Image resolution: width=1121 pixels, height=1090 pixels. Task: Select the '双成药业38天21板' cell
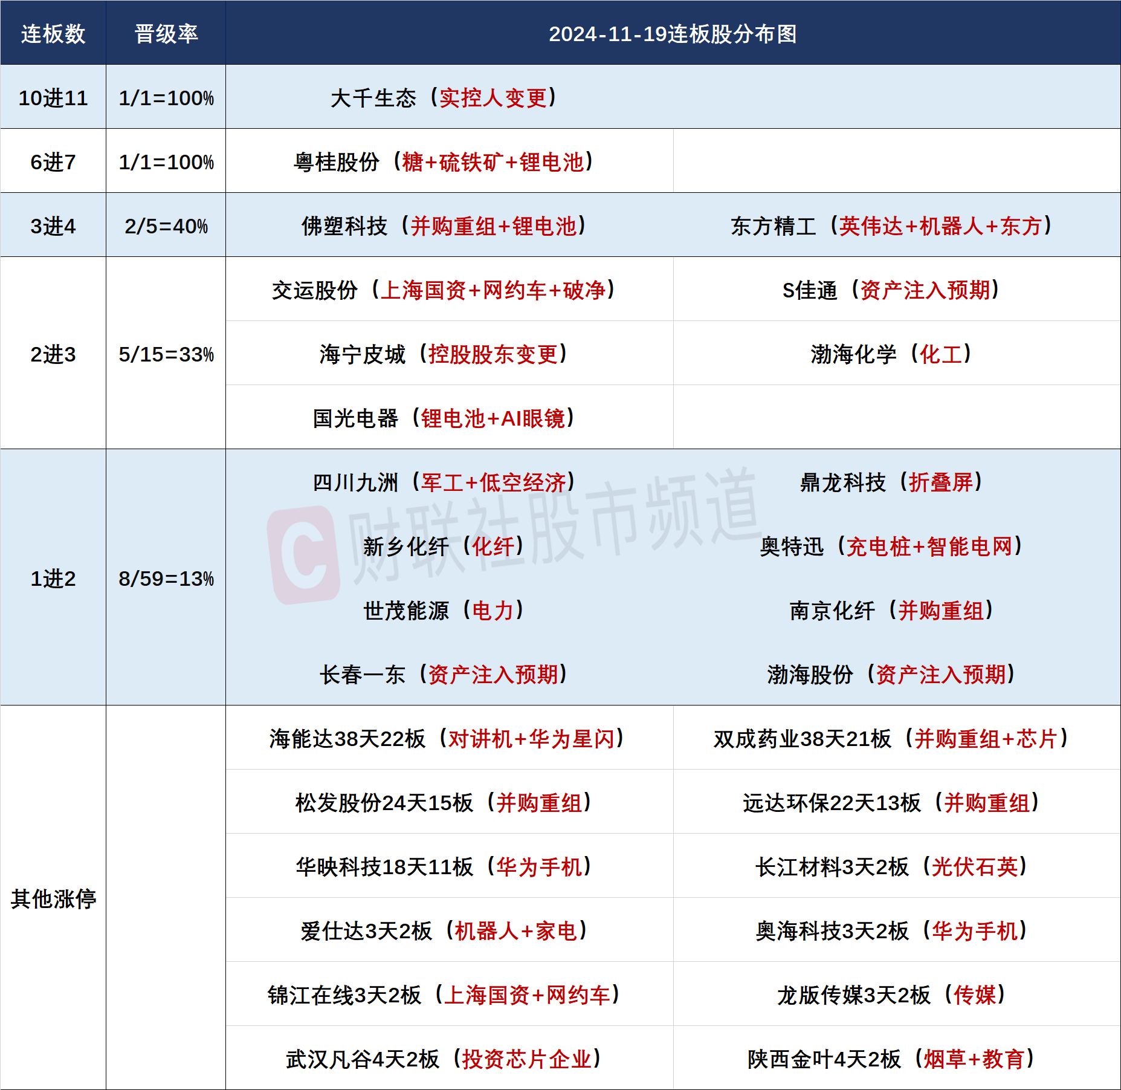point(897,739)
